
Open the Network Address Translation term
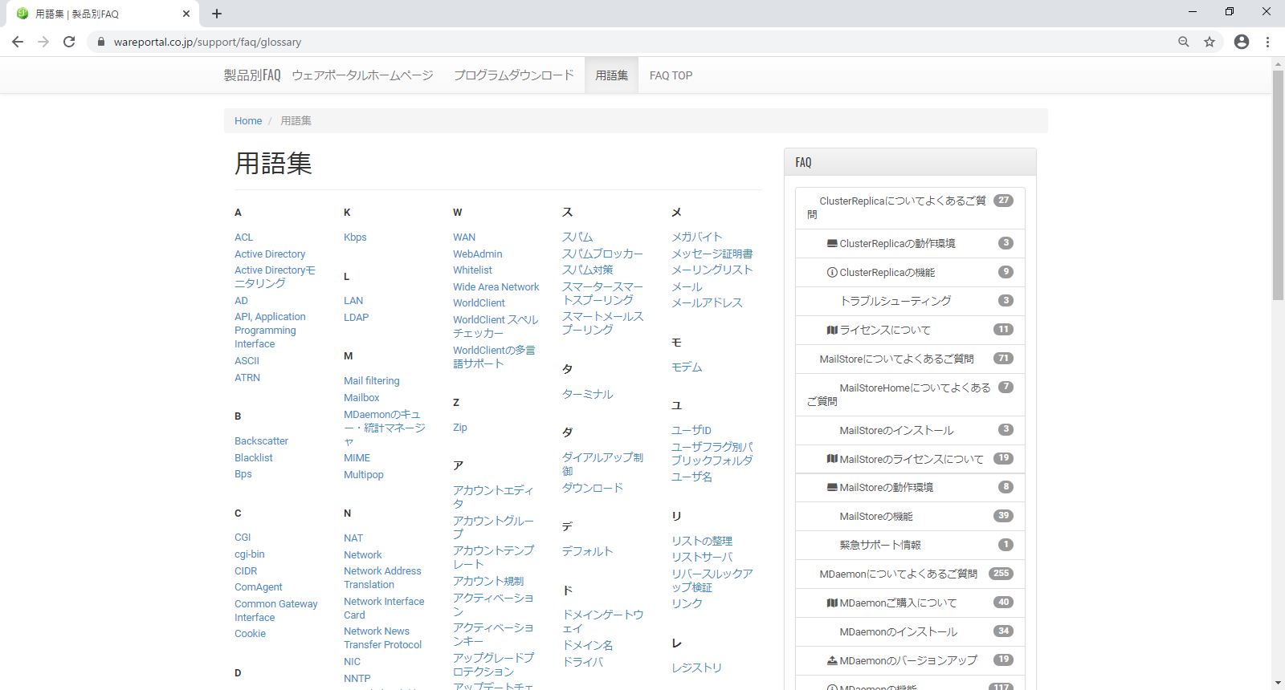(382, 578)
